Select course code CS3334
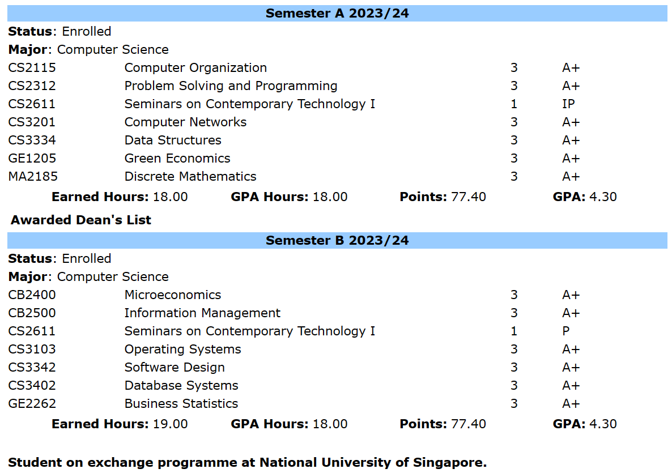Viewport: 672px width, 473px height. (x=32, y=140)
